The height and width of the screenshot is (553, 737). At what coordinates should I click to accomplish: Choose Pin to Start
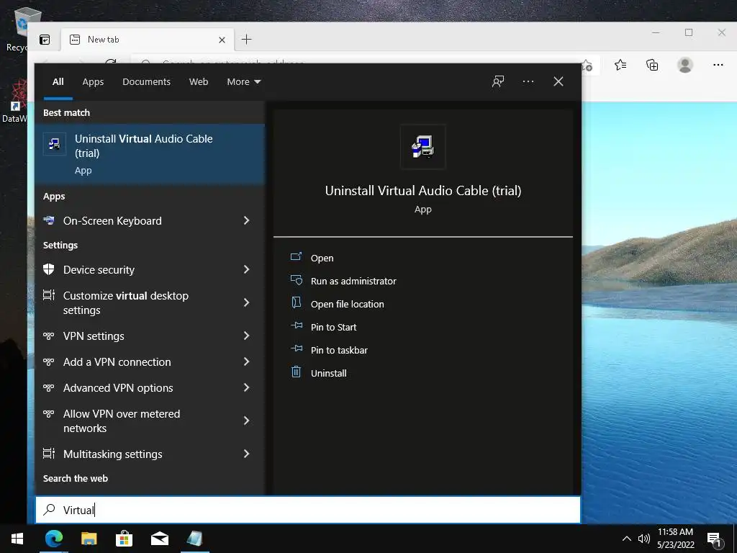(333, 328)
